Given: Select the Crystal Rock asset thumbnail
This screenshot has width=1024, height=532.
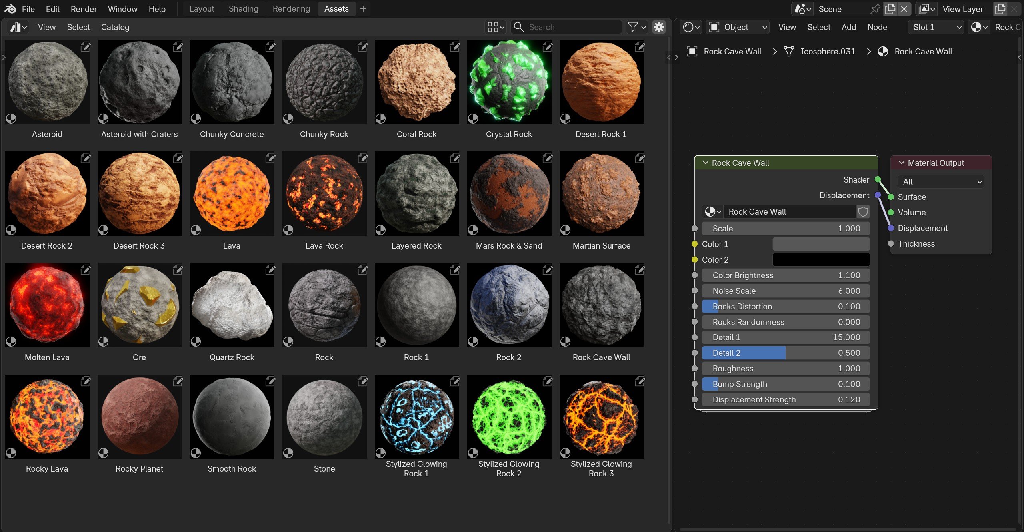Looking at the screenshot, I should click(509, 82).
